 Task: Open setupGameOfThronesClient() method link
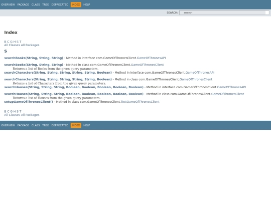pyautogui.click(x=29, y=102)
